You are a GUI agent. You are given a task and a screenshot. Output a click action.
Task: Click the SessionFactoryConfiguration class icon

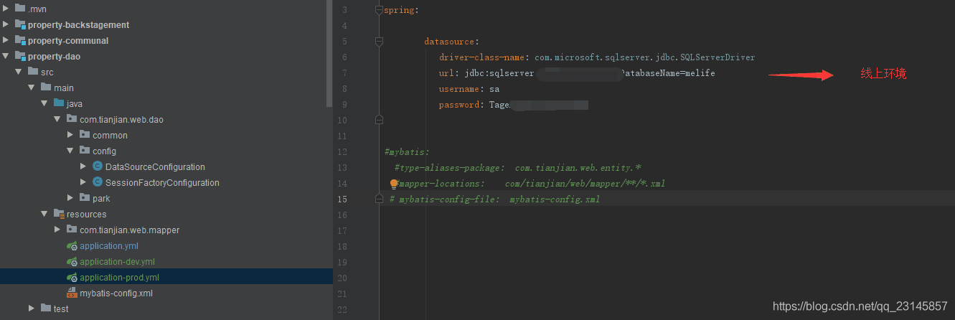pos(98,183)
